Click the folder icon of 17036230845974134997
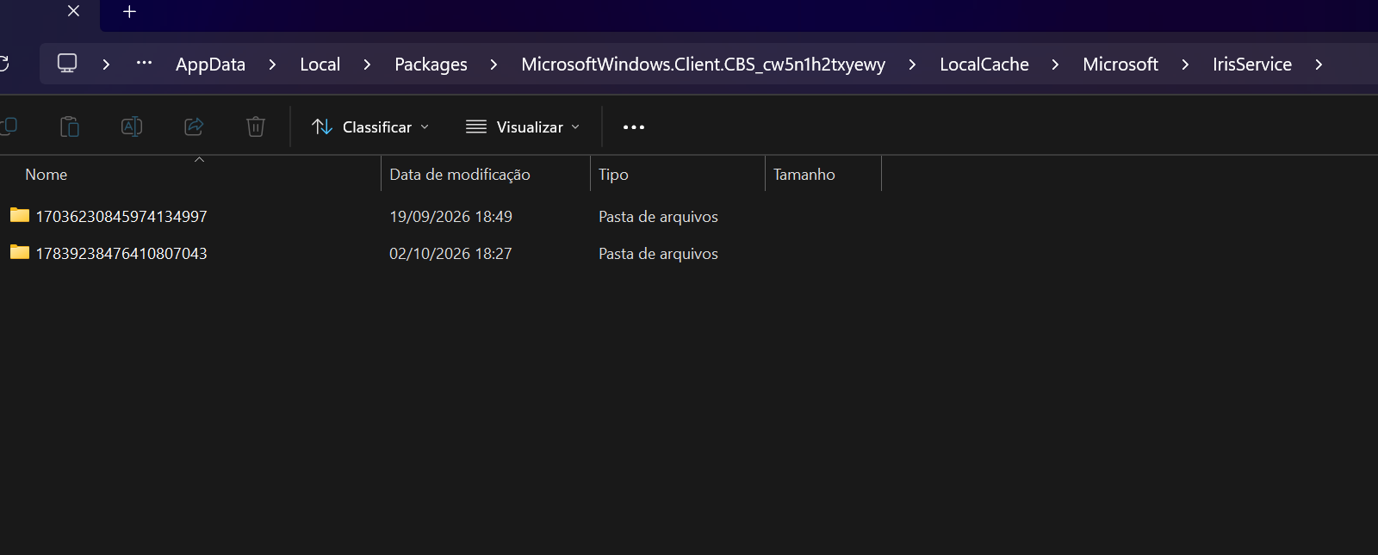 (x=20, y=215)
